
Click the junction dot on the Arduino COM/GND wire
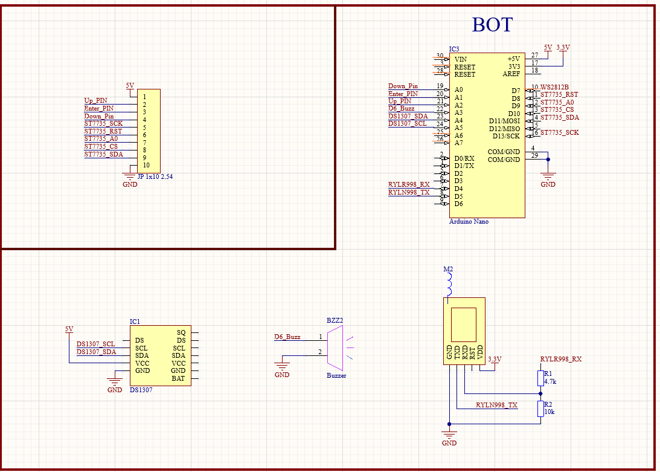(x=548, y=160)
